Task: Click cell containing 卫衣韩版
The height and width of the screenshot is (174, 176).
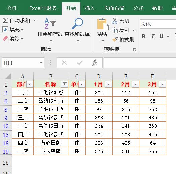Action: coord(51,151)
